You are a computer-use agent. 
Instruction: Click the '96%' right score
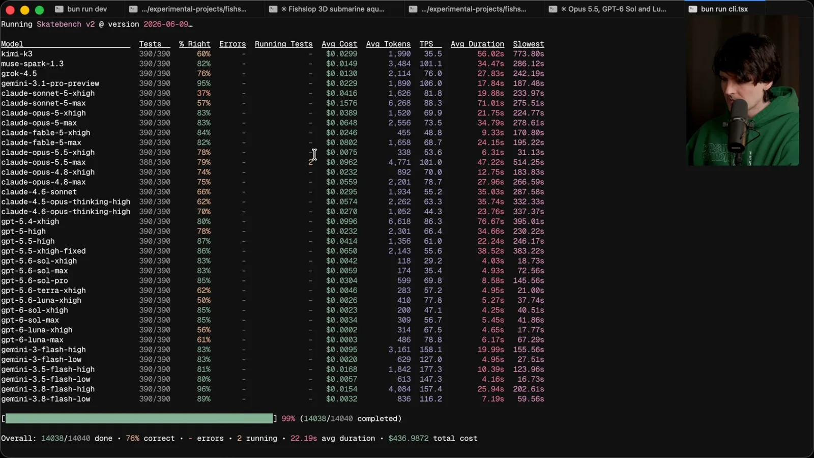[203, 389]
